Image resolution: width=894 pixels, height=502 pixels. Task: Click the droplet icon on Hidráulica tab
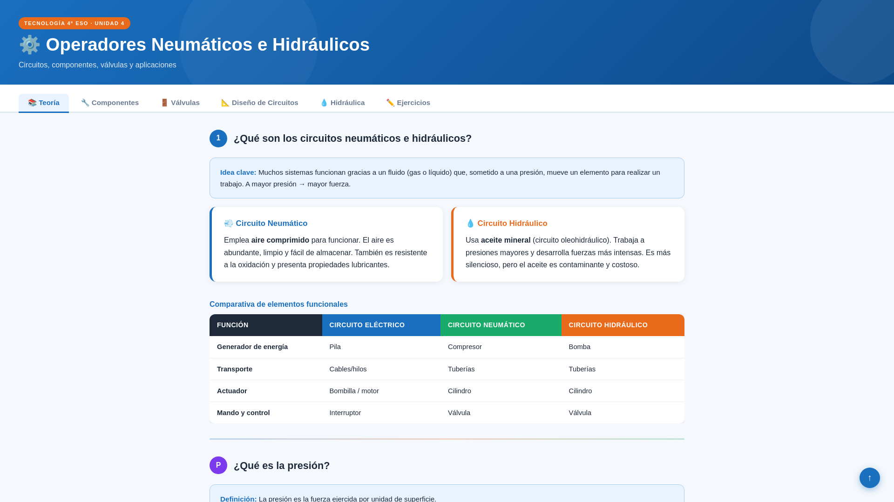(324, 103)
